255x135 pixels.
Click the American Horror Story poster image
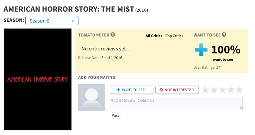pos(38,79)
